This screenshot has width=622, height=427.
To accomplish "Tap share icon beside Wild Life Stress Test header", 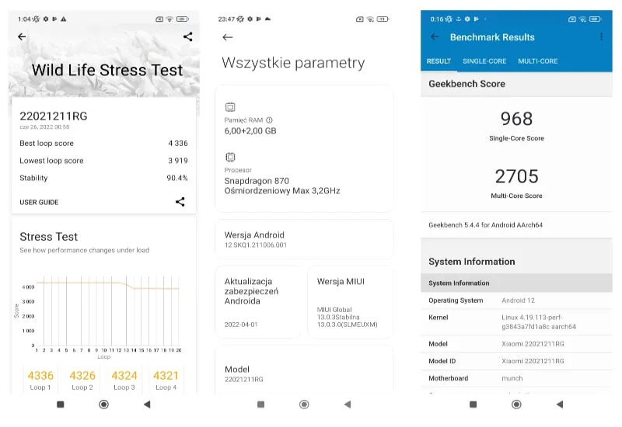I will 187,36.
